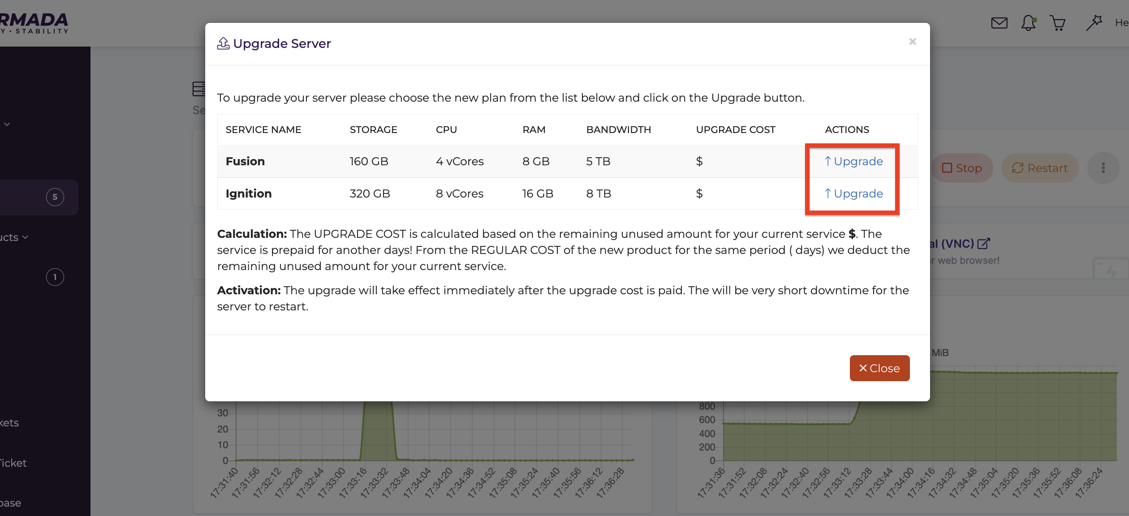Open the shopping cart icon
Screen dimensions: 1129x516
[x=1058, y=23]
